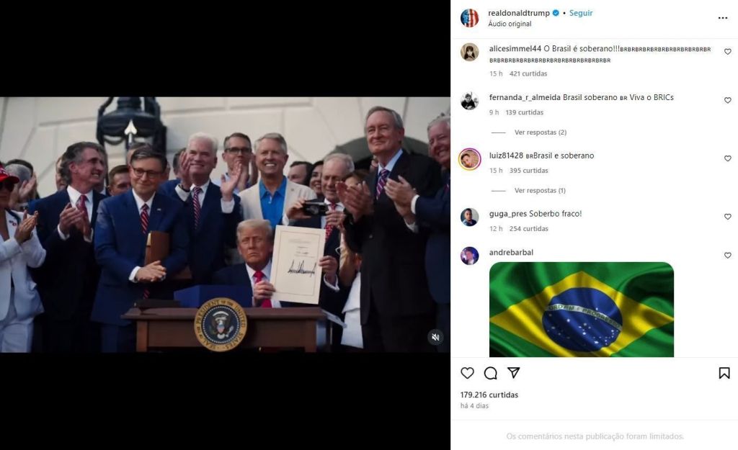The height and width of the screenshot is (450, 738).
Task: Like andrebarbal's comment heart
Action: (x=728, y=256)
